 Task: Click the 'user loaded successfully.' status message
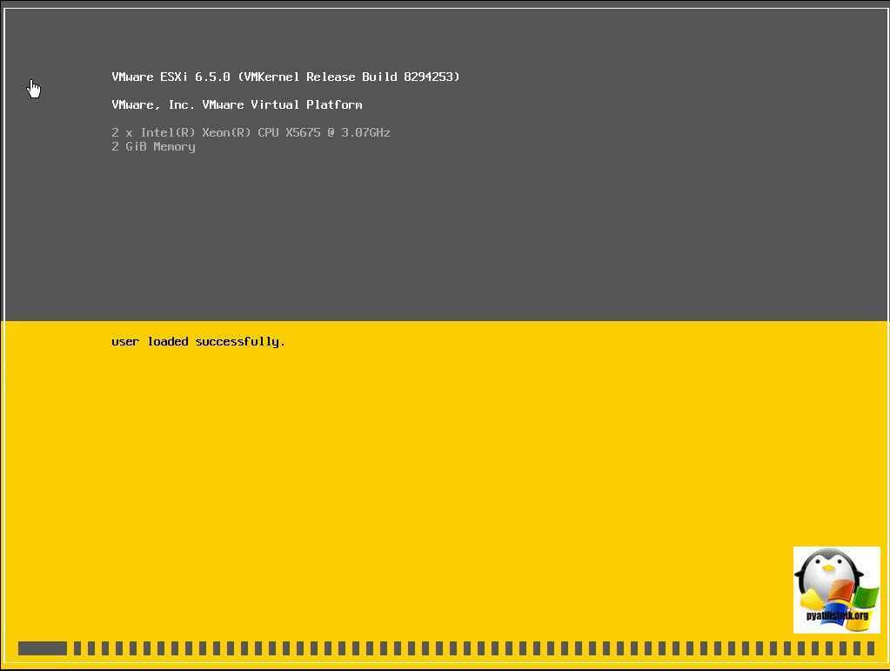coord(198,342)
